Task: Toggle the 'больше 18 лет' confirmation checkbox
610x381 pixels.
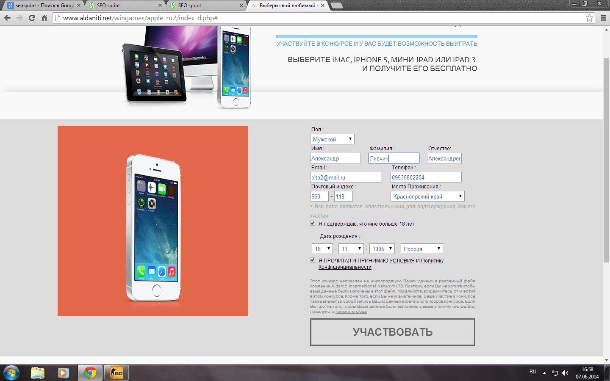Action: (313, 224)
